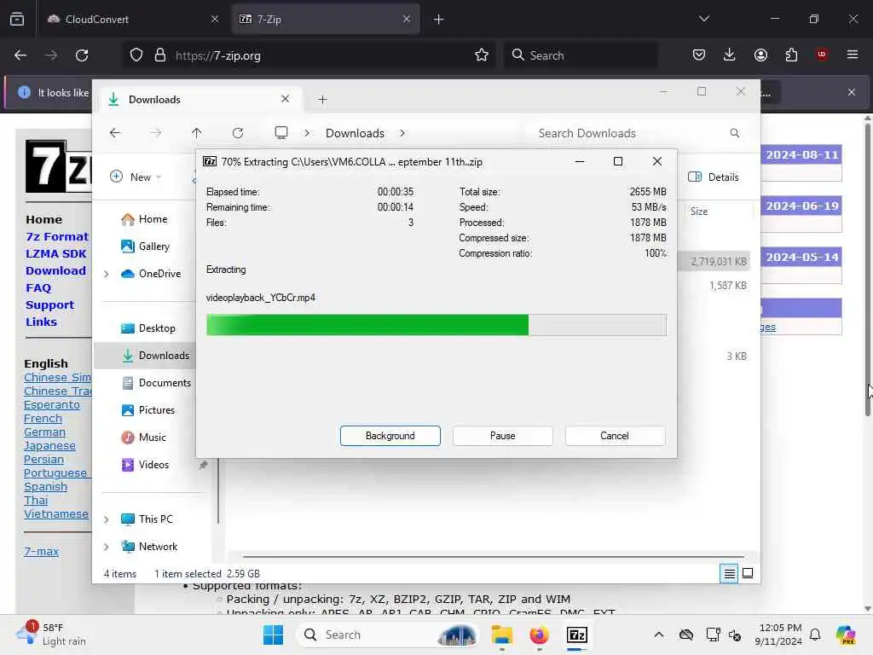Open the Firefox extensions puzzle icon
The height and width of the screenshot is (655, 873).
791,55
